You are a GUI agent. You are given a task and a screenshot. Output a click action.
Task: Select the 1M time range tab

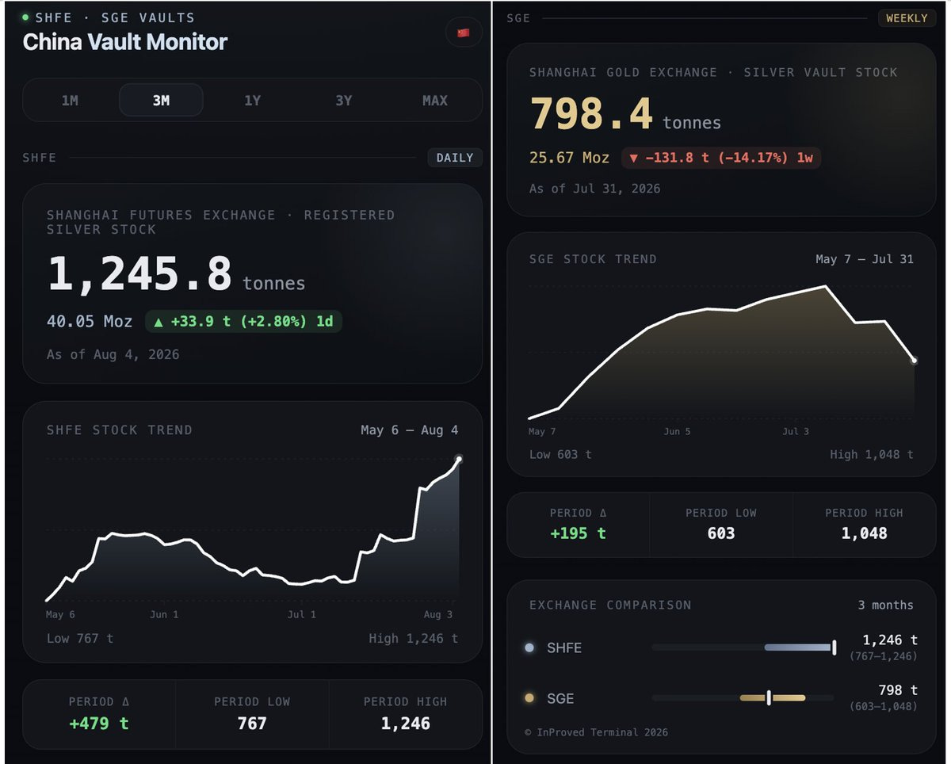pyautogui.click(x=70, y=101)
